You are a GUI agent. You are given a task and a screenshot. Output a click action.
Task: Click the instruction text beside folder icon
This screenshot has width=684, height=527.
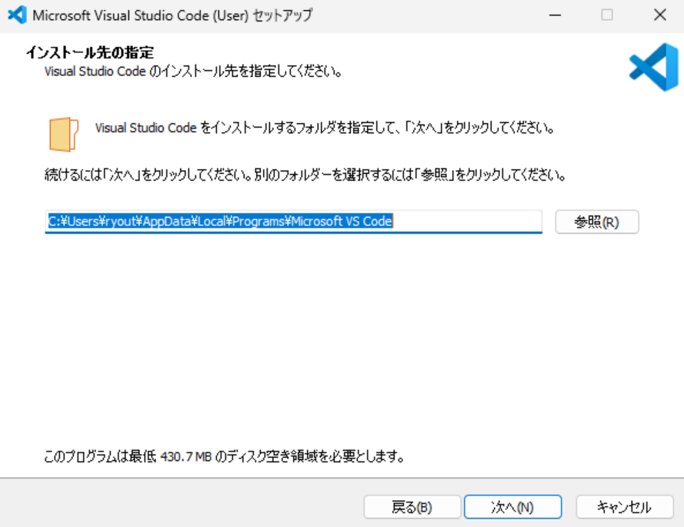pos(324,128)
